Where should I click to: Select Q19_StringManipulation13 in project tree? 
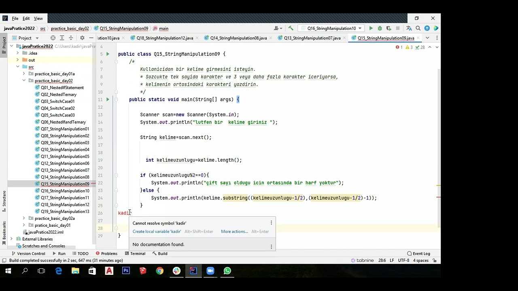(65, 211)
